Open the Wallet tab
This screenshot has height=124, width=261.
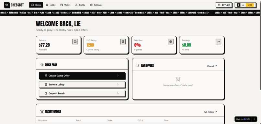[x=65, y=5]
